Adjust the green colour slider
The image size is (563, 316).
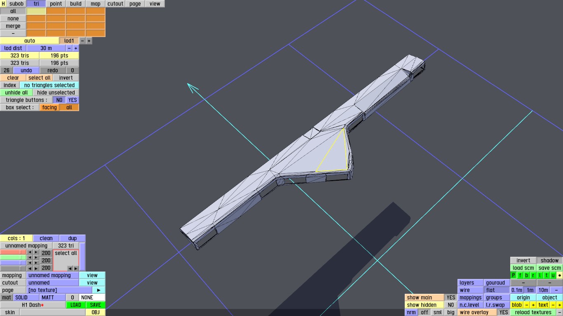(13, 258)
